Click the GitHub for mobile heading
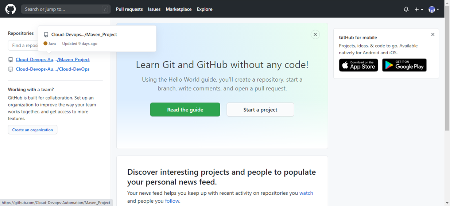 (x=358, y=38)
